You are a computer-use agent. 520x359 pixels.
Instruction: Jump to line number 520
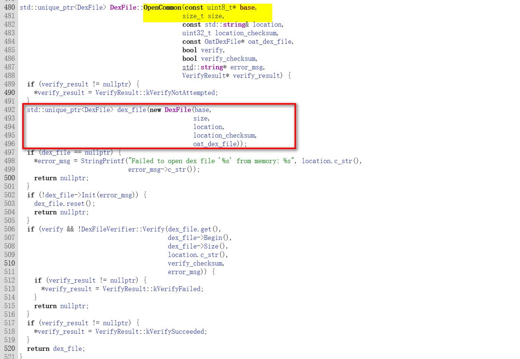tap(10, 349)
